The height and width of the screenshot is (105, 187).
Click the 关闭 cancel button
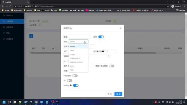coord(110,94)
